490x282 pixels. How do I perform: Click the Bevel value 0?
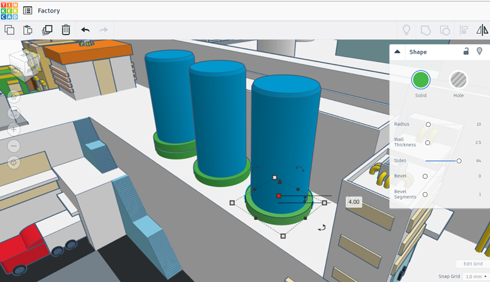pos(479,176)
